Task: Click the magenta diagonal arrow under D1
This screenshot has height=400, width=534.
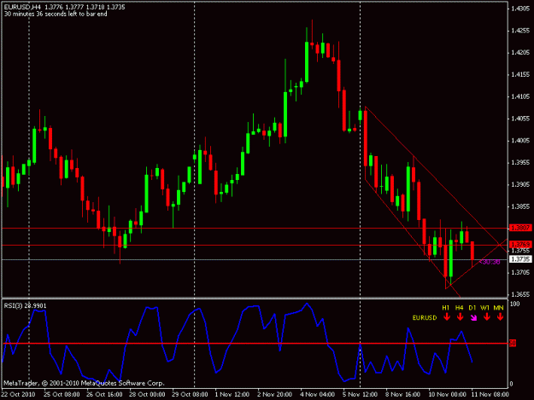Action: coord(473,317)
